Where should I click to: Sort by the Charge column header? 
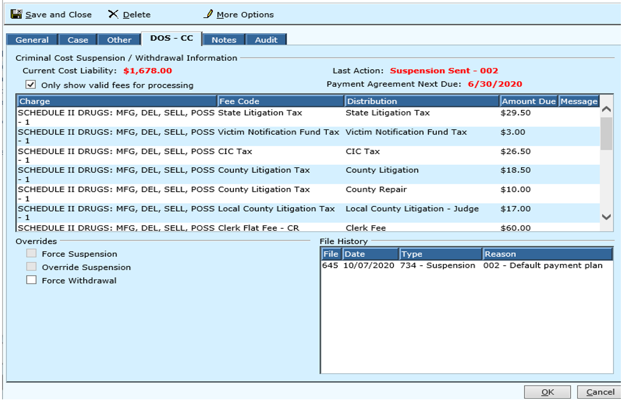click(117, 101)
